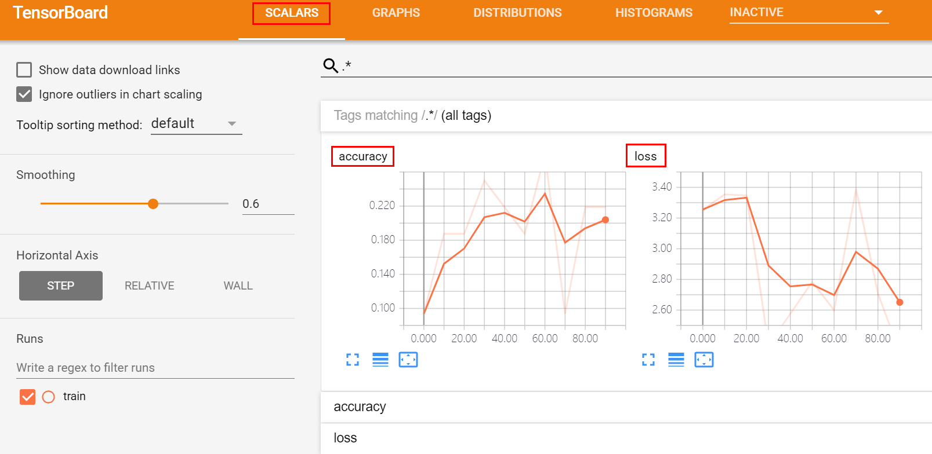Click the last data point on accuracy chart
This screenshot has height=454, width=932.
pos(605,220)
